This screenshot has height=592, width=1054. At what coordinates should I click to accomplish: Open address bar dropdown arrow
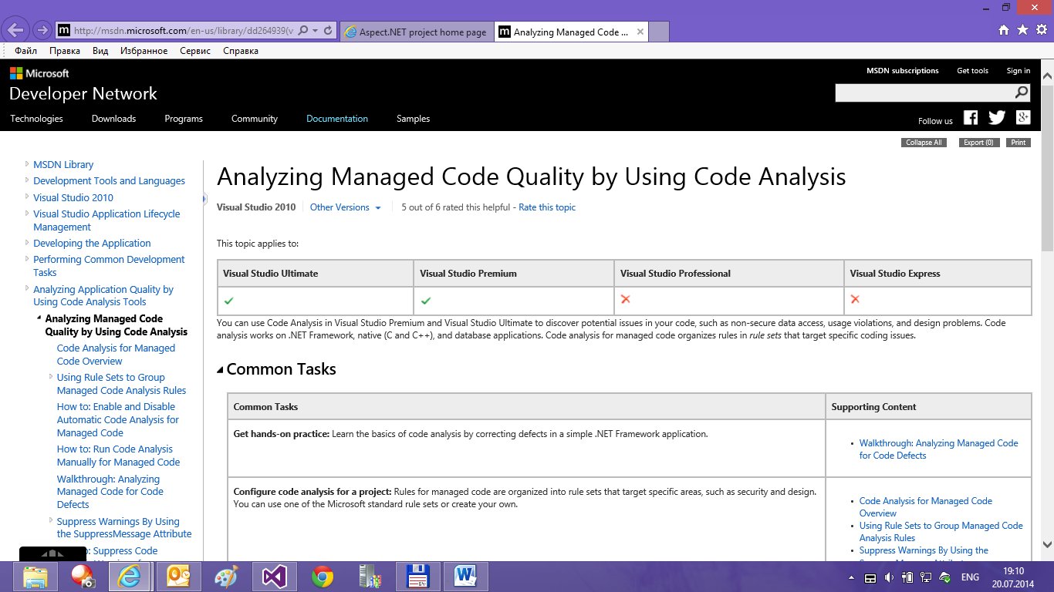[x=315, y=31]
